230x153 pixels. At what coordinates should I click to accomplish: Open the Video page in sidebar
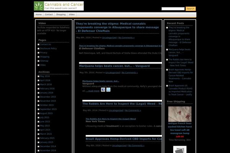[x=43, y=65]
